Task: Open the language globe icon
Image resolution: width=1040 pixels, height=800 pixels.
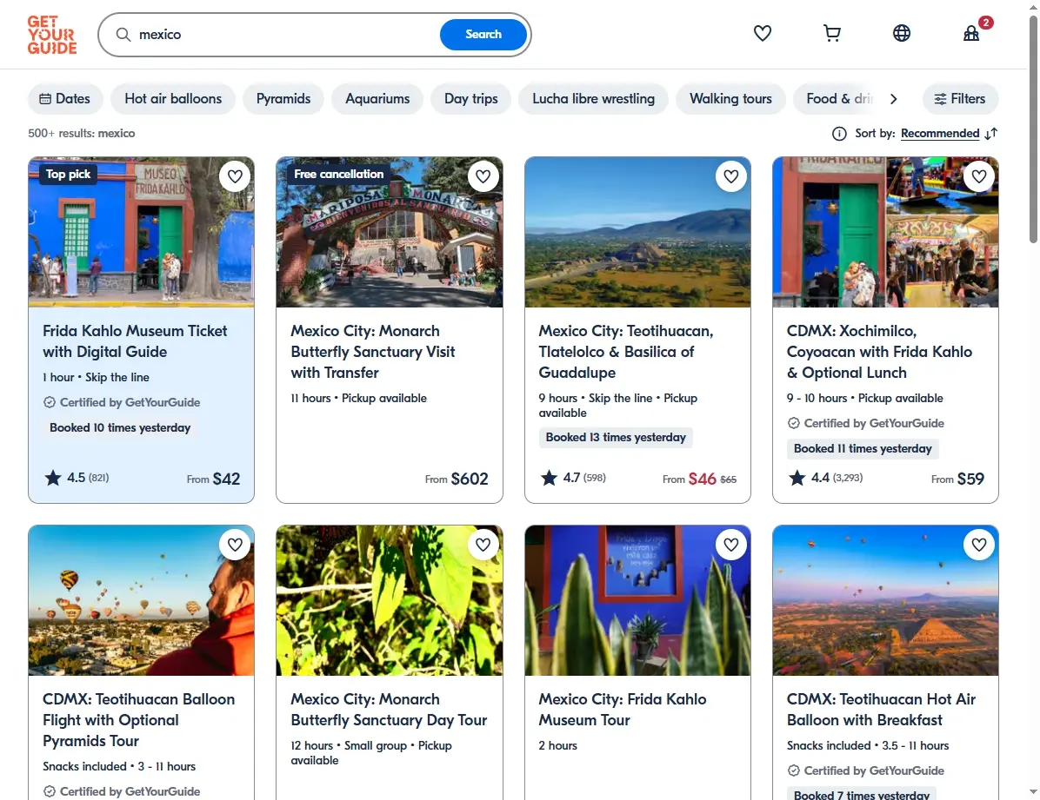Action: [x=902, y=33]
